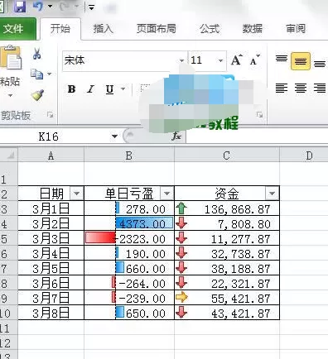Viewport: 328px width, 359px height.
Task: Click the Cut scissors icon
Action: pos(37,54)
